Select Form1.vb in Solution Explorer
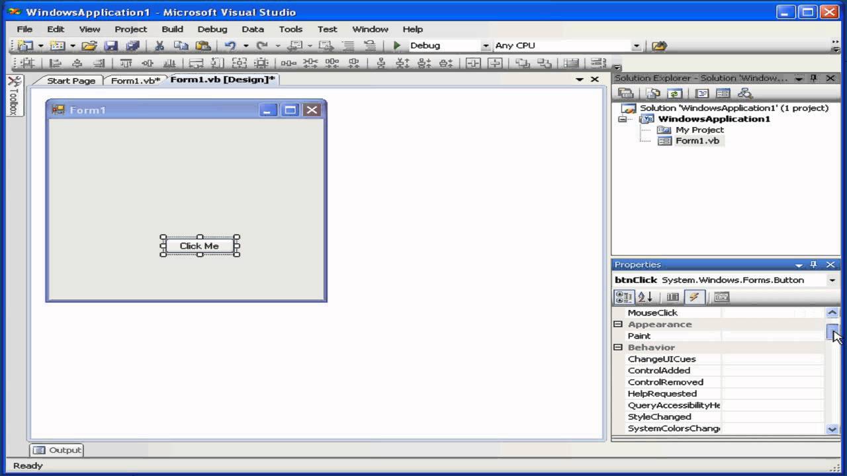Viewport: 847px width, 476px height. click(697, 141)
